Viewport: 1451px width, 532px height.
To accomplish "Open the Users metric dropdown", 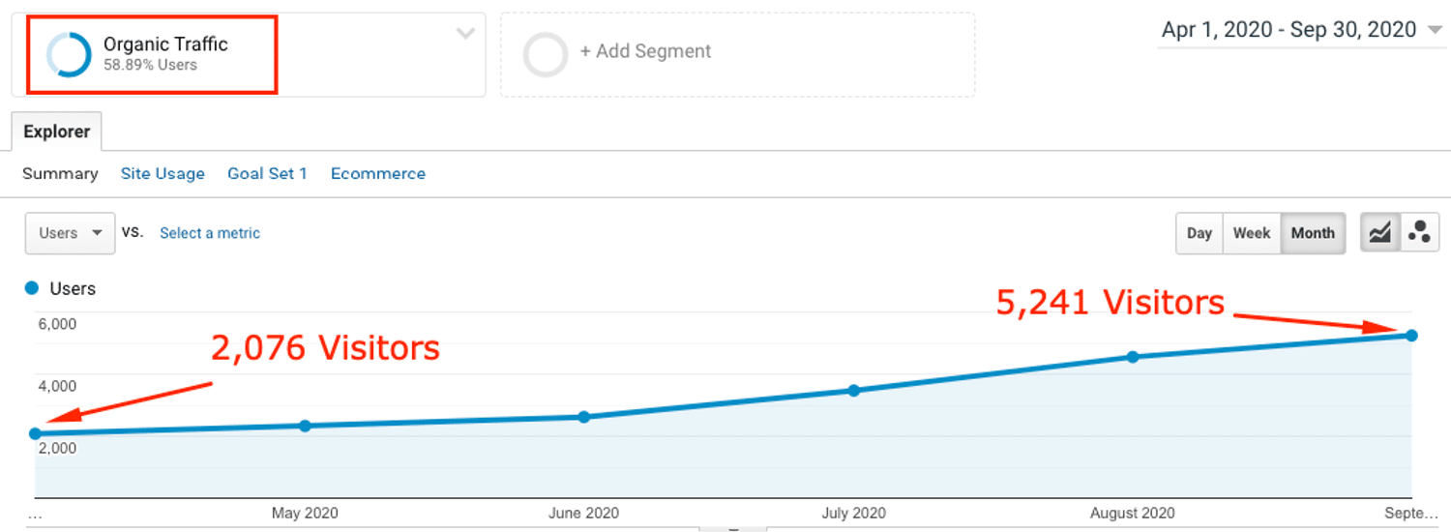I will click(x=70, y=233).
